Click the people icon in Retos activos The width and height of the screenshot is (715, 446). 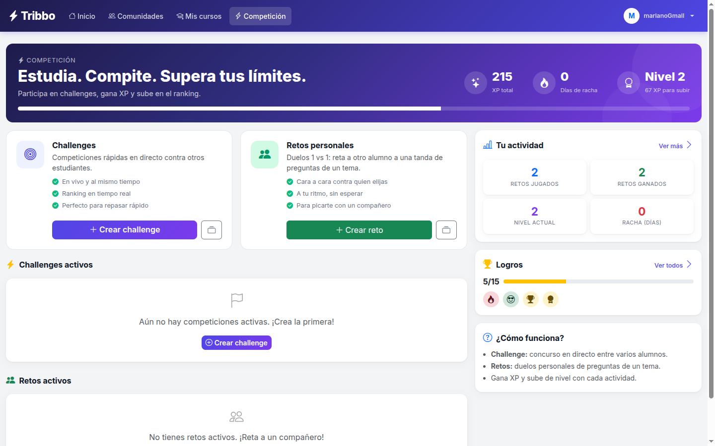pos(237,417)
